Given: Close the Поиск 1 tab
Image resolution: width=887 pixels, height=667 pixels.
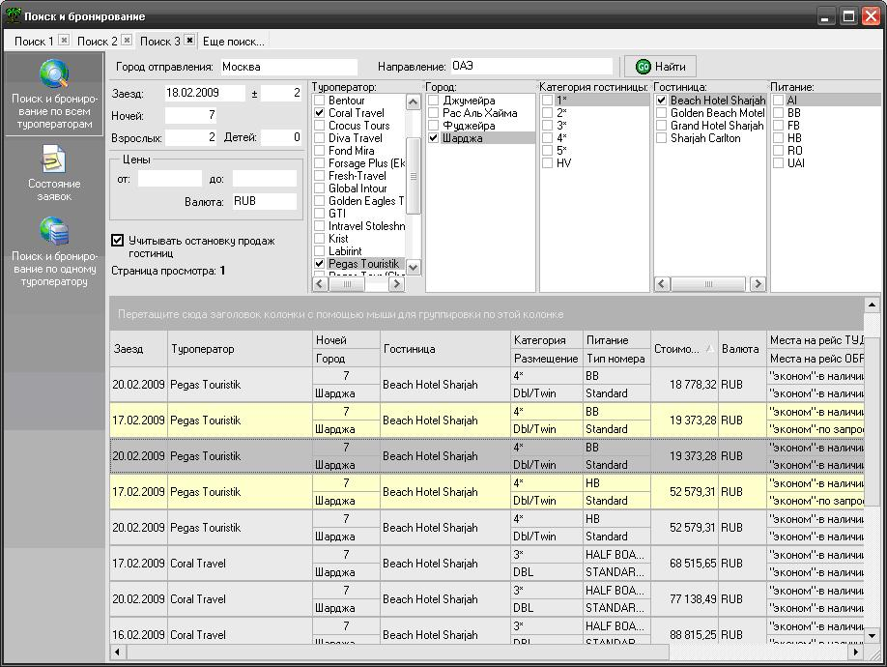Looking at the screenshot, I should click(x=64, y=41).
